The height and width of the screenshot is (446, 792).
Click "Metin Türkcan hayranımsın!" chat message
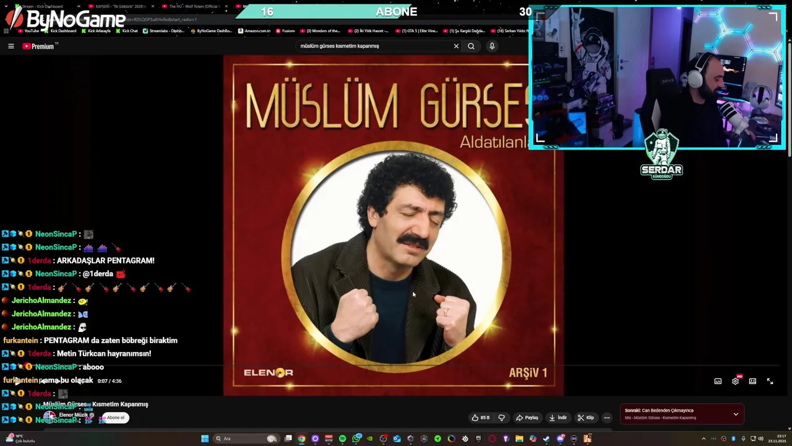[x=104, y=353]
